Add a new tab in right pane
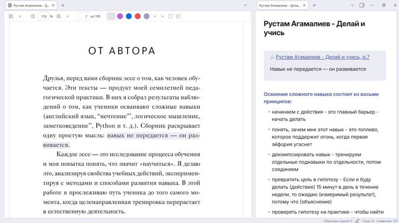 point(314,5)
